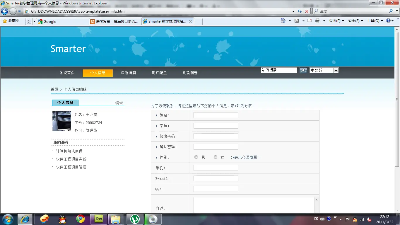Go to 课程编辑 in navigation bar
This screenshot has width=400, height=225.
[129, 73]
